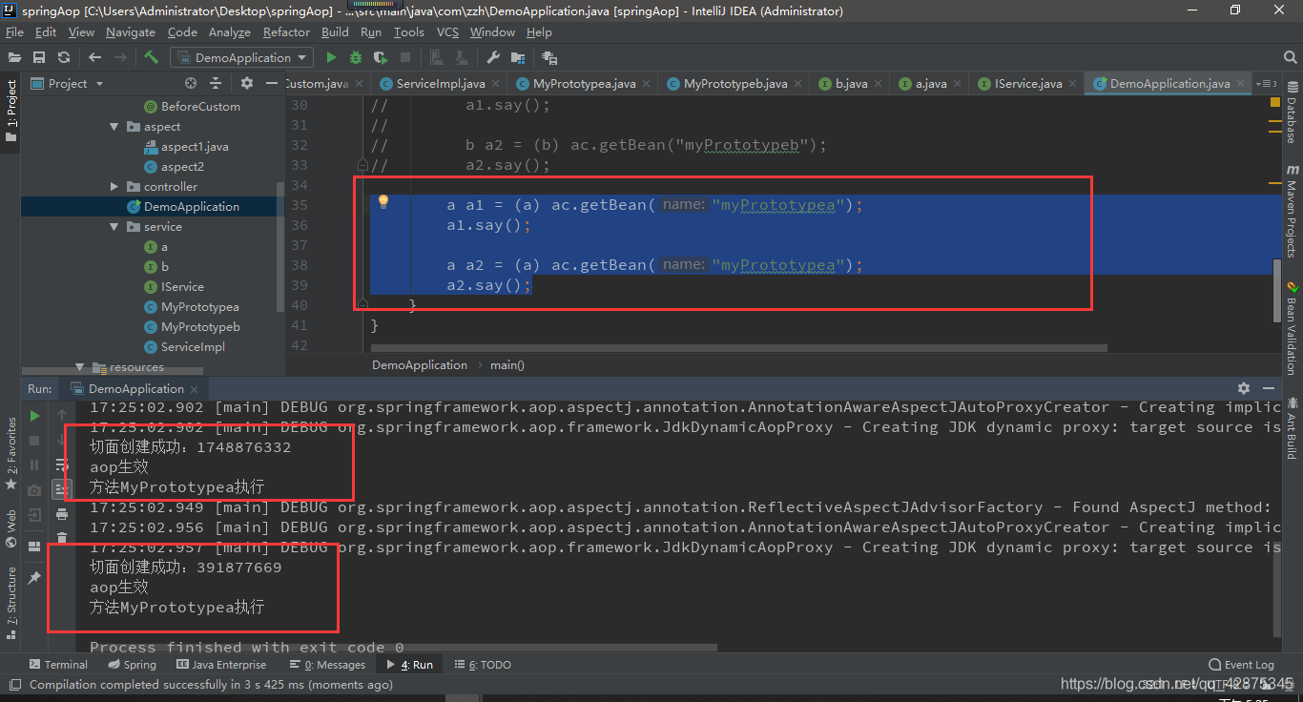Screen dimensions: 1303x702
Task: Open the Event Log
Action: click(x=1241, y=665)
